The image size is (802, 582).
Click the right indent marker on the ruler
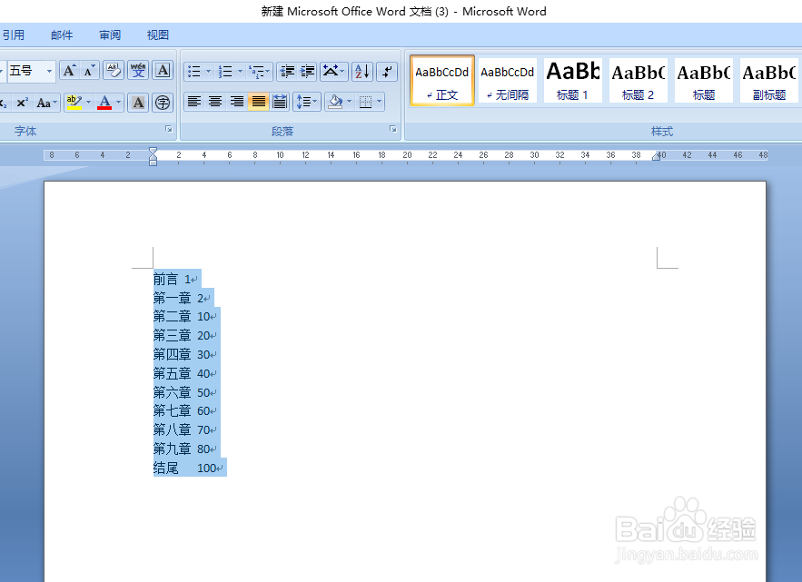point(657,156)
